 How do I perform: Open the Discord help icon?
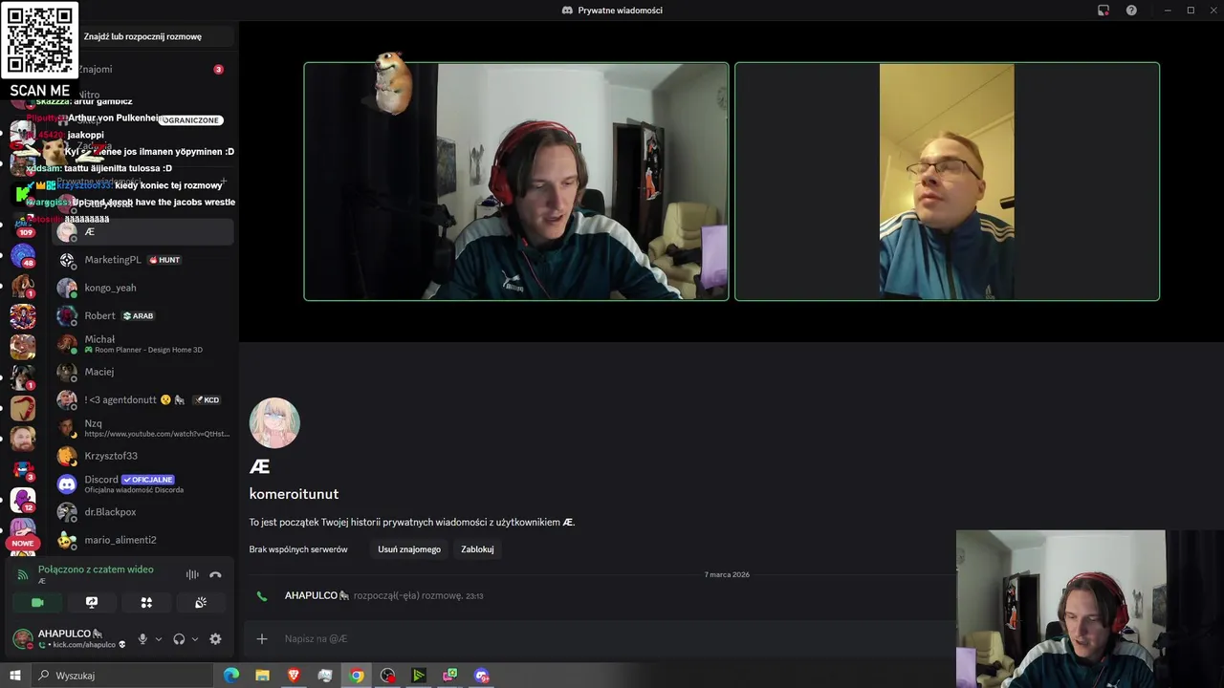pyautogui.click(x=1131, y=11)
